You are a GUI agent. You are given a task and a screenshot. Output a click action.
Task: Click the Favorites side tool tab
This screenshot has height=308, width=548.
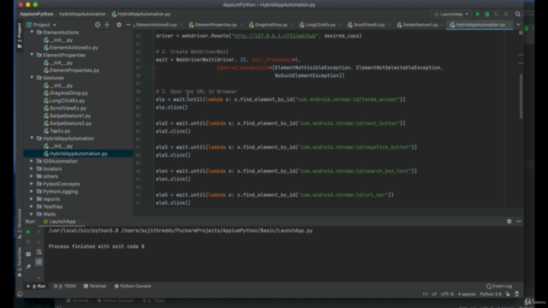coord(20,263)
